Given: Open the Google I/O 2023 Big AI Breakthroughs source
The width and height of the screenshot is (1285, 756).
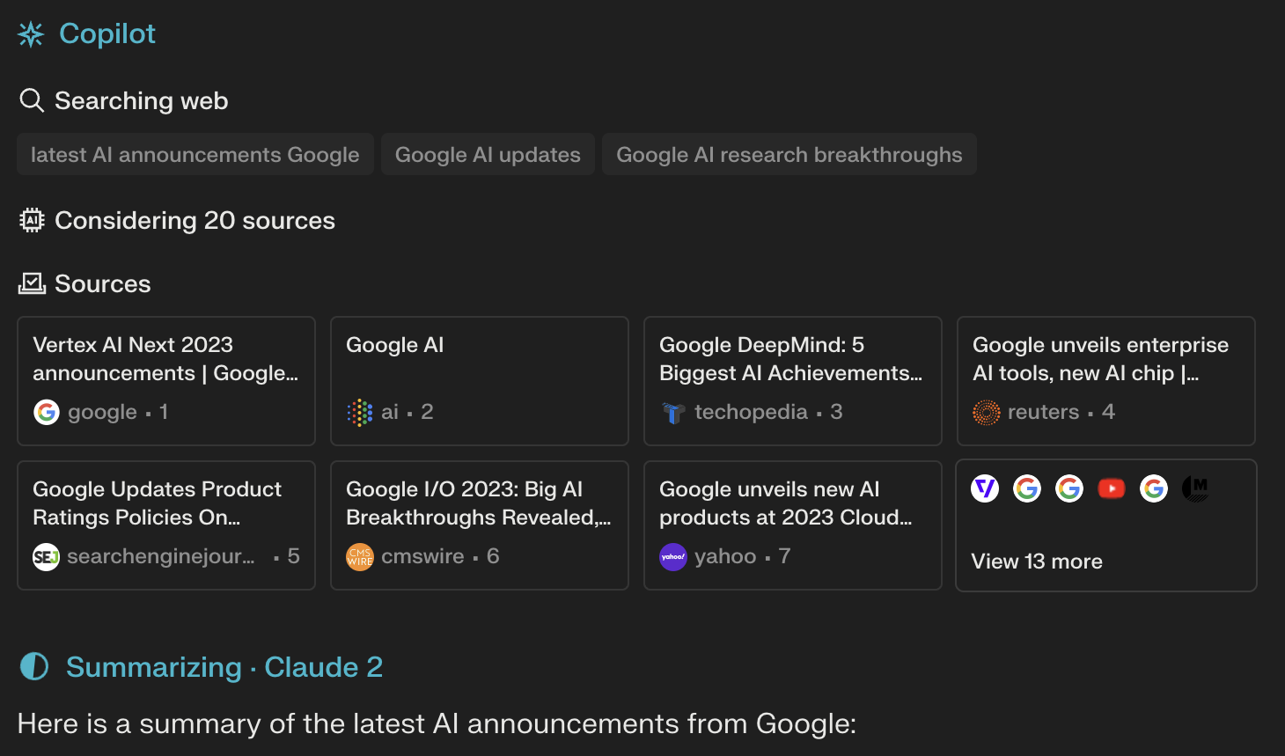Looking at the screenshot, I should point(480,525).
